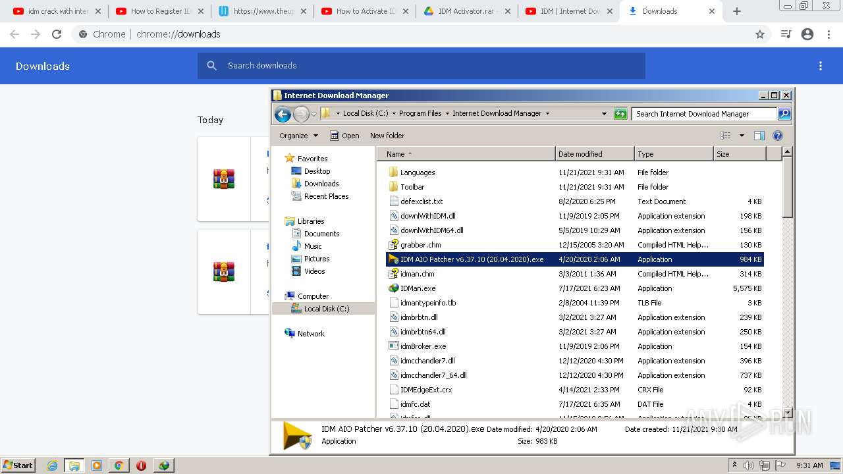Open the Downloads page three-dot menu
Screen dimensions: 843x474
tap(821, 66)
